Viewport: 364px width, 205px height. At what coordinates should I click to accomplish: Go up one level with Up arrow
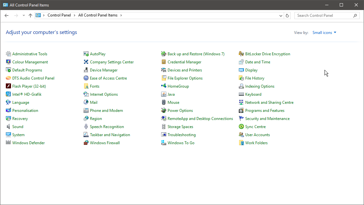coord(30,16)
